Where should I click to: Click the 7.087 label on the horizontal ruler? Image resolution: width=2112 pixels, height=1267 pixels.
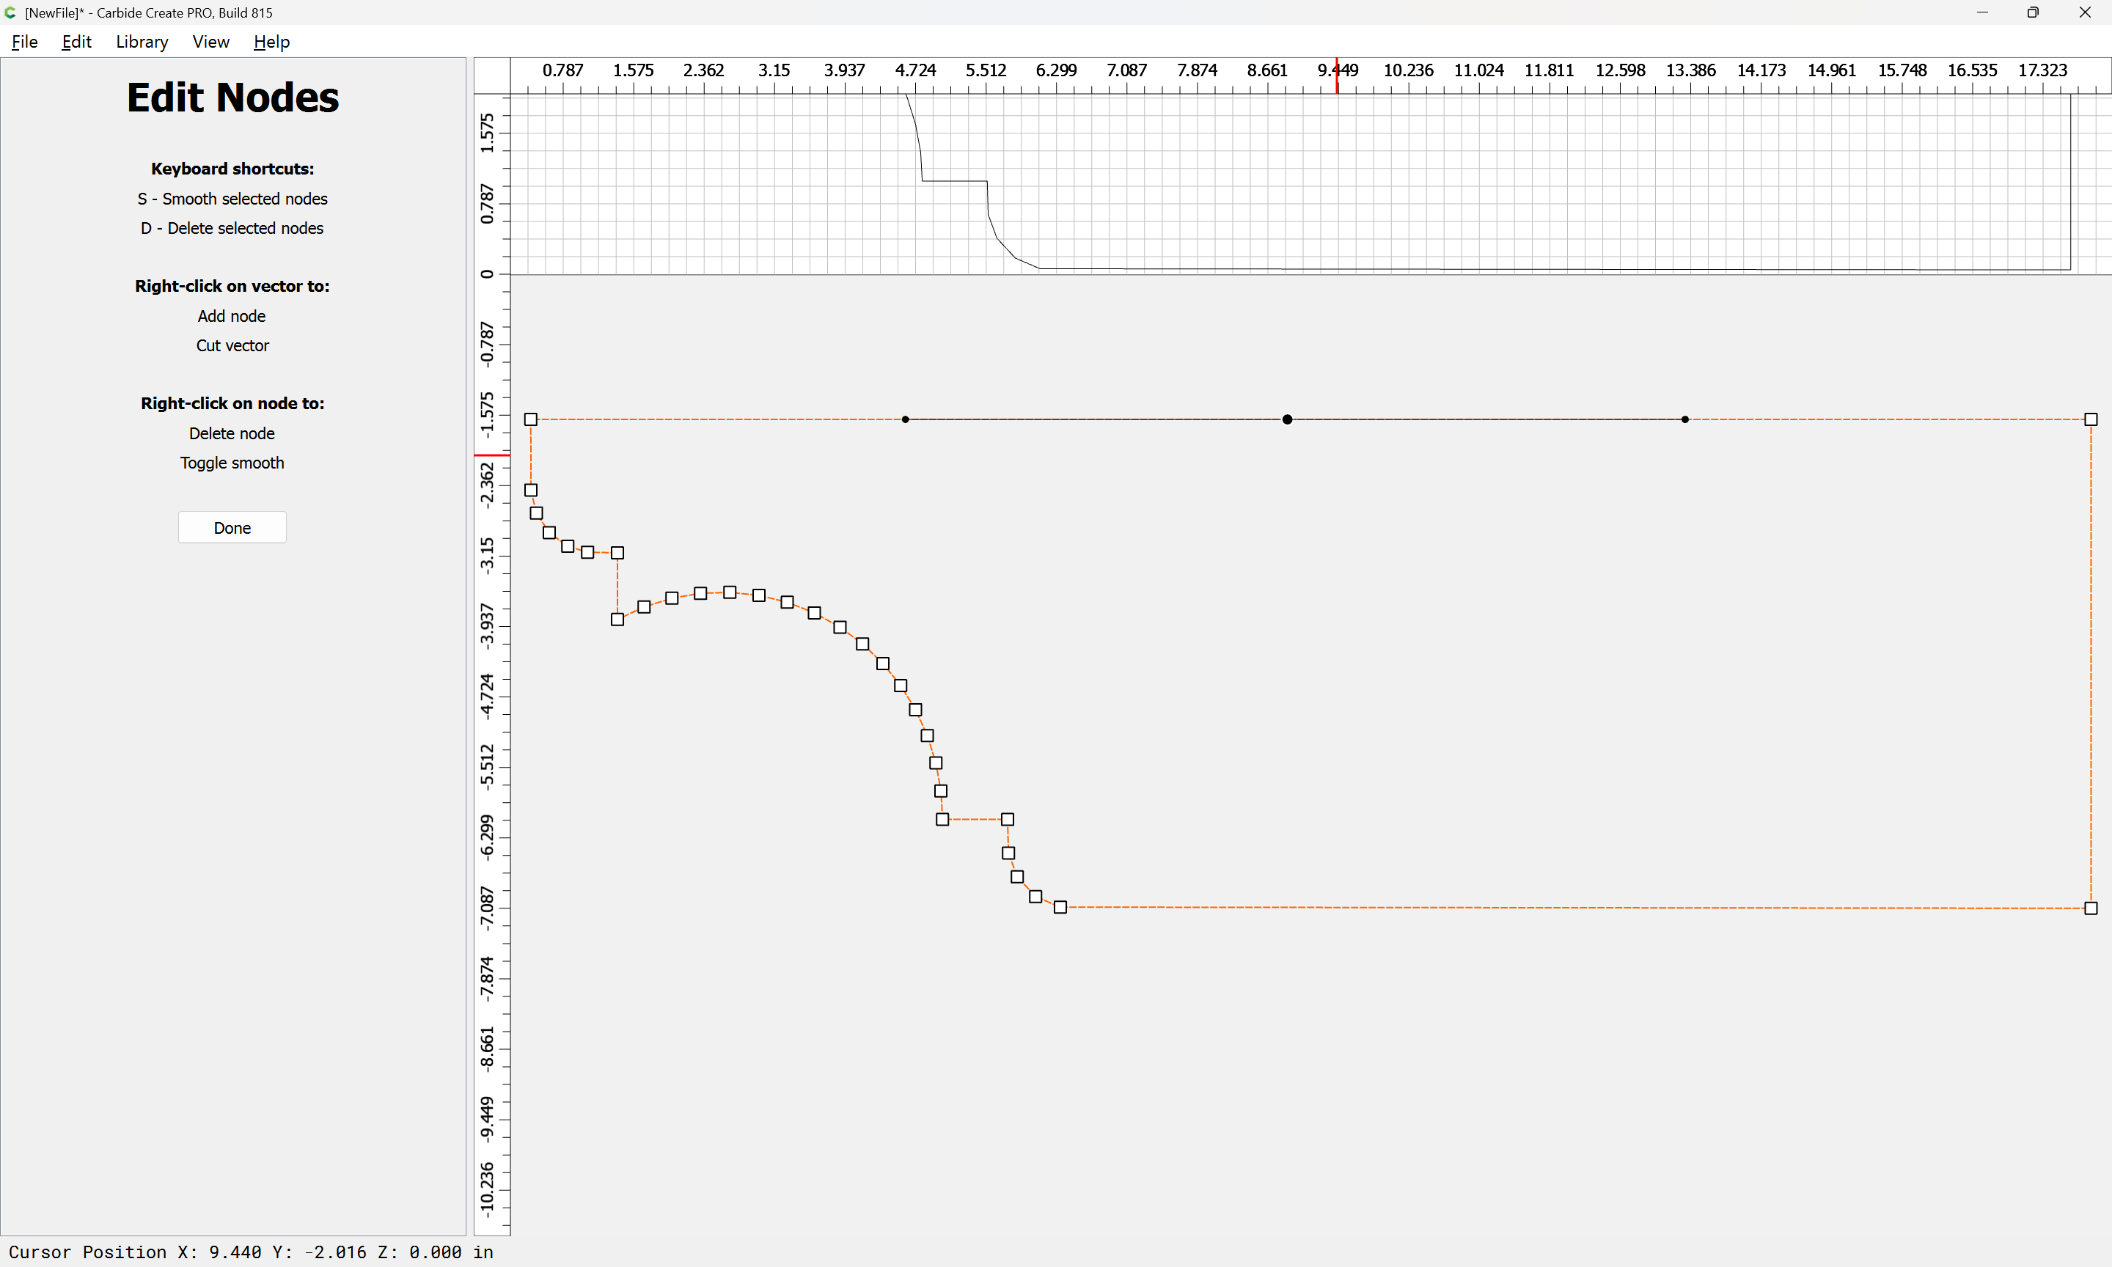click(1127, 70)
